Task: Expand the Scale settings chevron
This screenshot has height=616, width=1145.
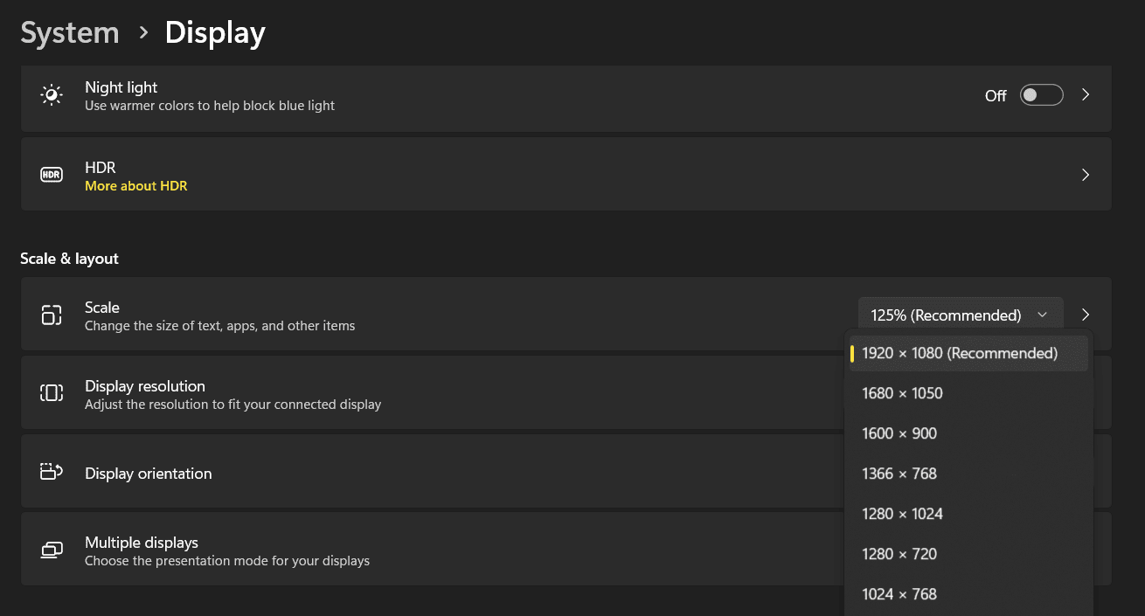Action: tap(1086, 315)
